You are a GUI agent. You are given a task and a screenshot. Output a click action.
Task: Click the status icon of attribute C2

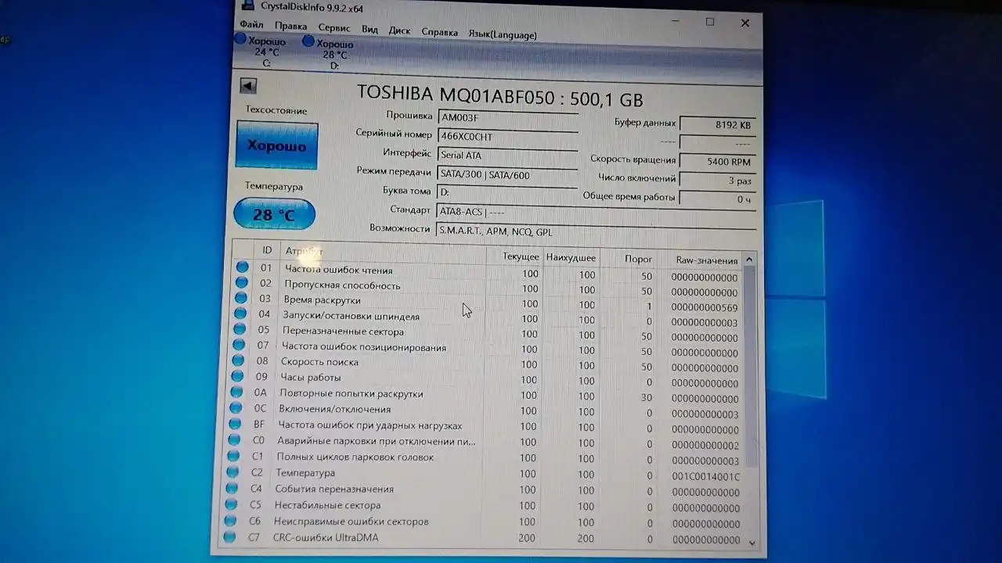pyautogui.click(x=232, y=472)
